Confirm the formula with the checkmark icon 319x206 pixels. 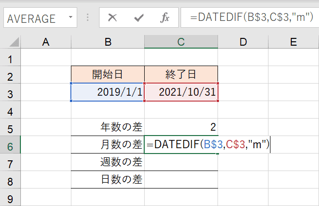tap(139, 17)
